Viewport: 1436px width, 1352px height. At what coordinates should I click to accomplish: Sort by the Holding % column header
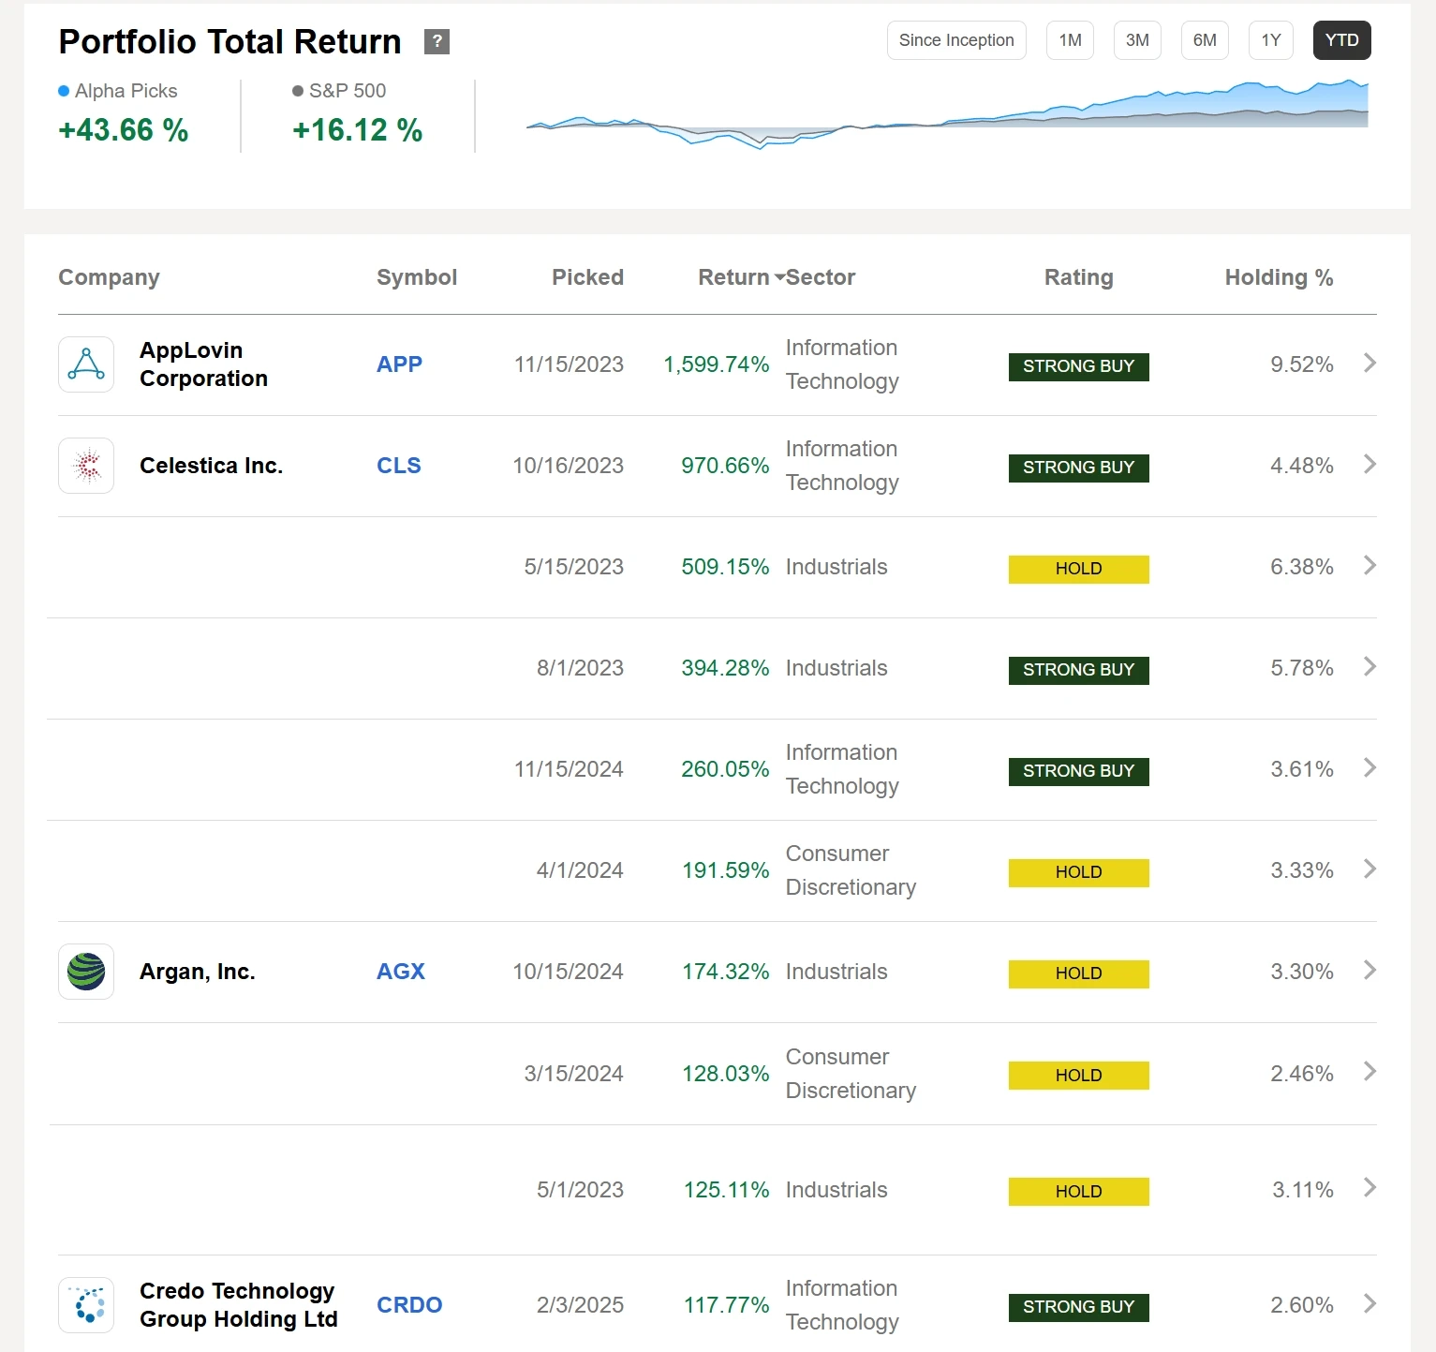[1279, 277]
